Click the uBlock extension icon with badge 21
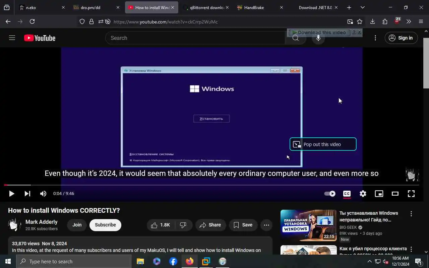429x268 pixels. pyautogui.click(x=397, y=21)
